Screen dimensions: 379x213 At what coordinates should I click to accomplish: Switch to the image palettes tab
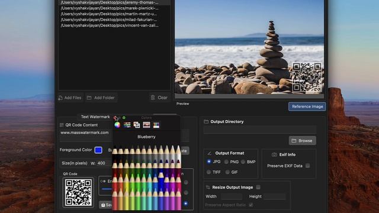[x=146, y=125]
